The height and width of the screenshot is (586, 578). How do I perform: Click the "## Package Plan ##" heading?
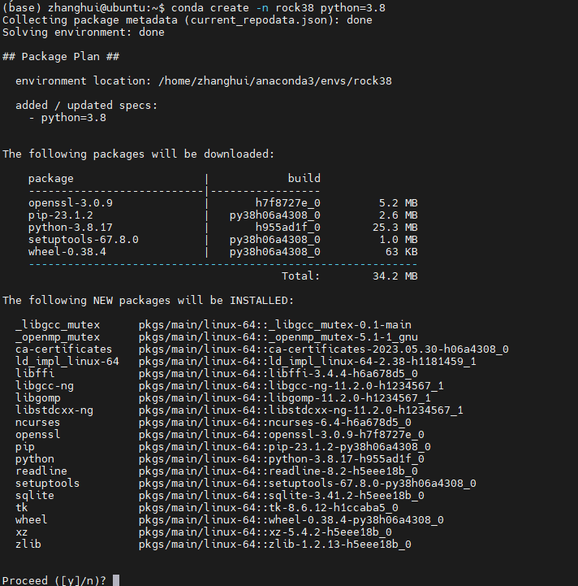(x=61, y=56)
